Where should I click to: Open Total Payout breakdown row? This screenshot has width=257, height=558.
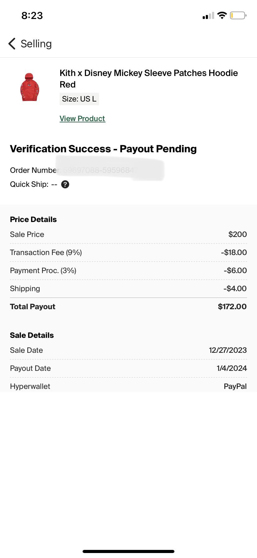128,306
